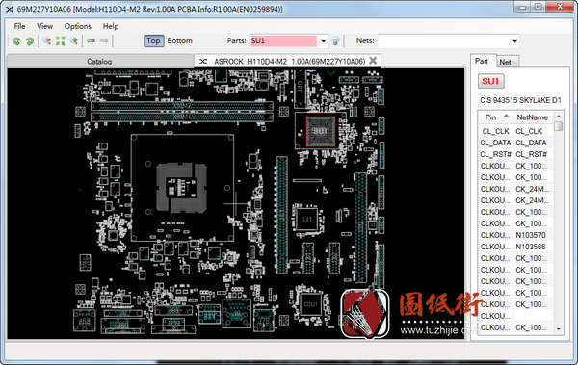The image size is (578, 365).
Task: Click the CPU socket on the board view
Action: 181,188
